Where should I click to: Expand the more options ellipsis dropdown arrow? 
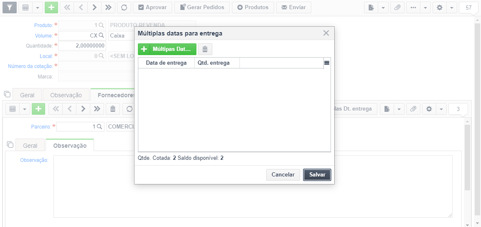(425, 8)
